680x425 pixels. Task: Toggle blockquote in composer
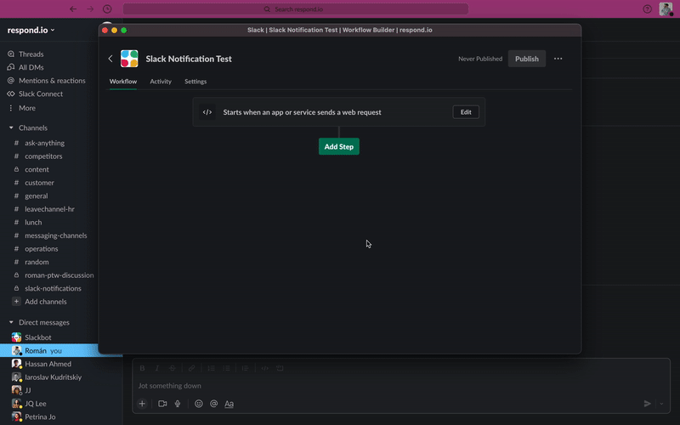[246, 368]
